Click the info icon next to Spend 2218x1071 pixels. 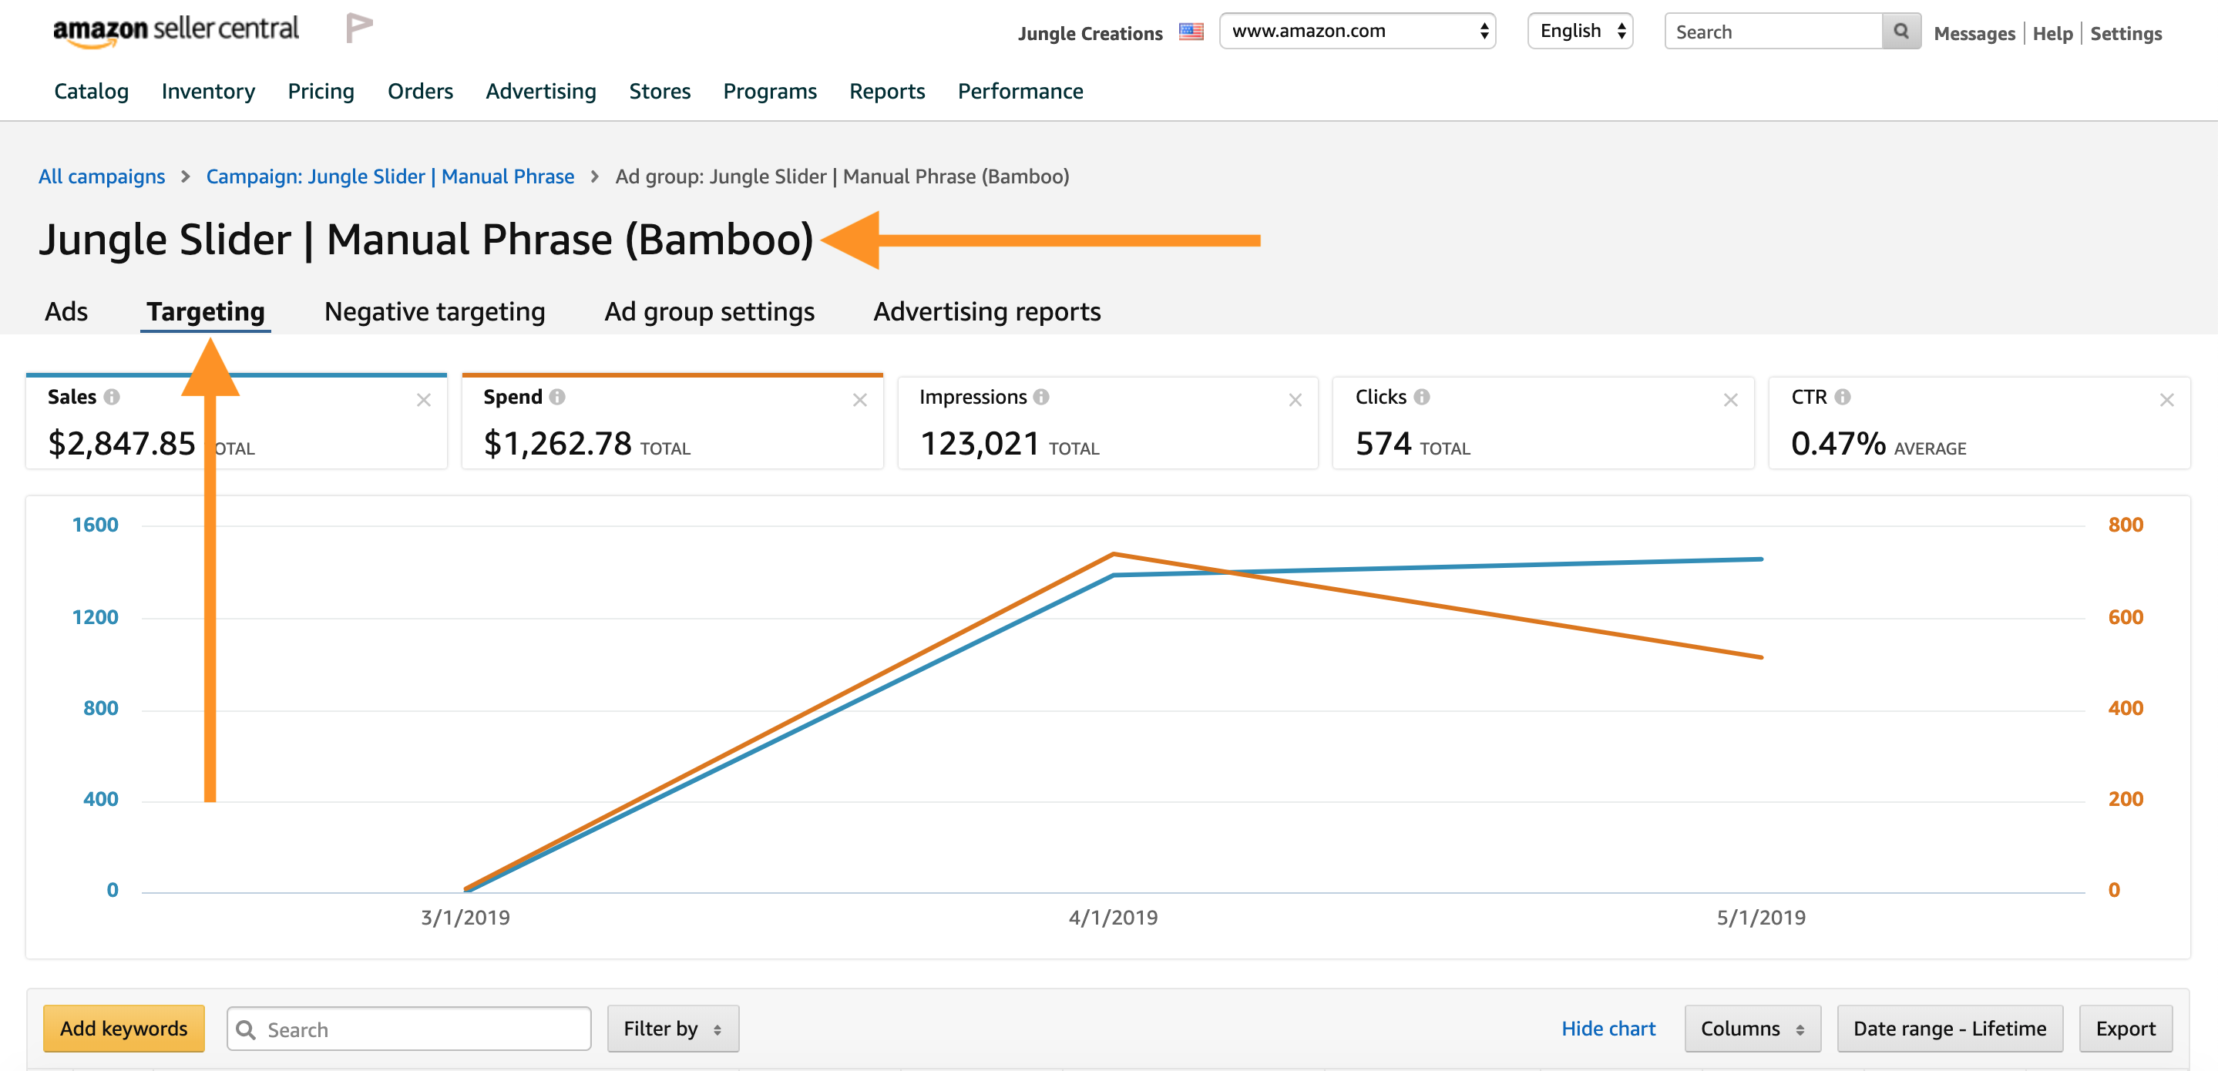pyautogui.click(x=557, y=397)
